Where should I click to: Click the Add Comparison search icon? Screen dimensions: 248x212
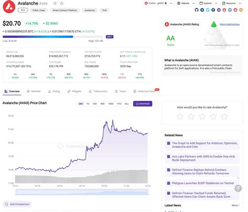tap(6, 204)
